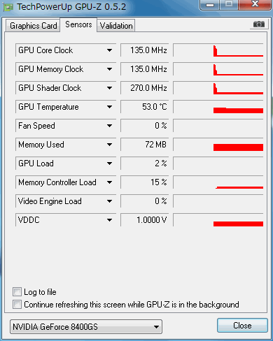Click the GPU Temperature red graph
Viewport: 273px width, 341px height.
(218, 107)
